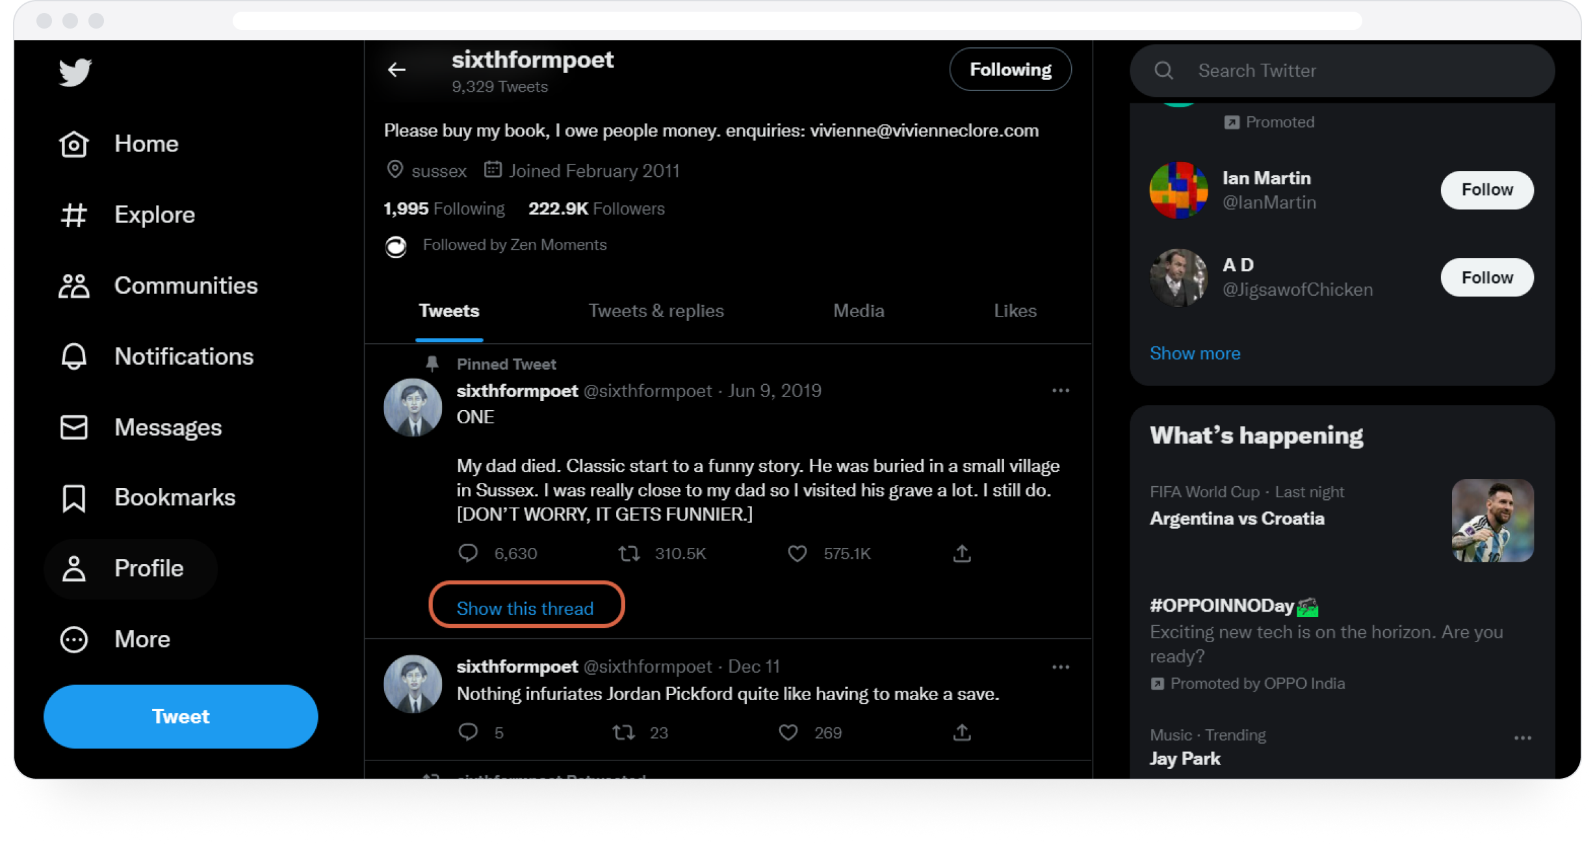Screen dimensions: 1595x845
Task: Retweet the pinned tweet
Action: [x=629, y=554]
